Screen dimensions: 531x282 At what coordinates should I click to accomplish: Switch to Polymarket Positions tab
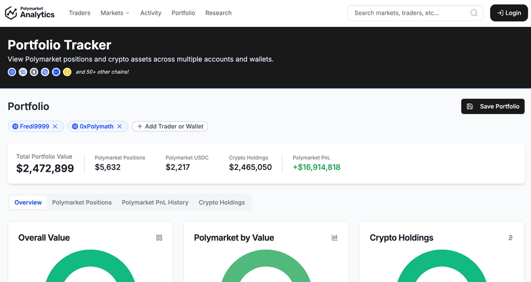pyautogui.click(x=81, y=203)
